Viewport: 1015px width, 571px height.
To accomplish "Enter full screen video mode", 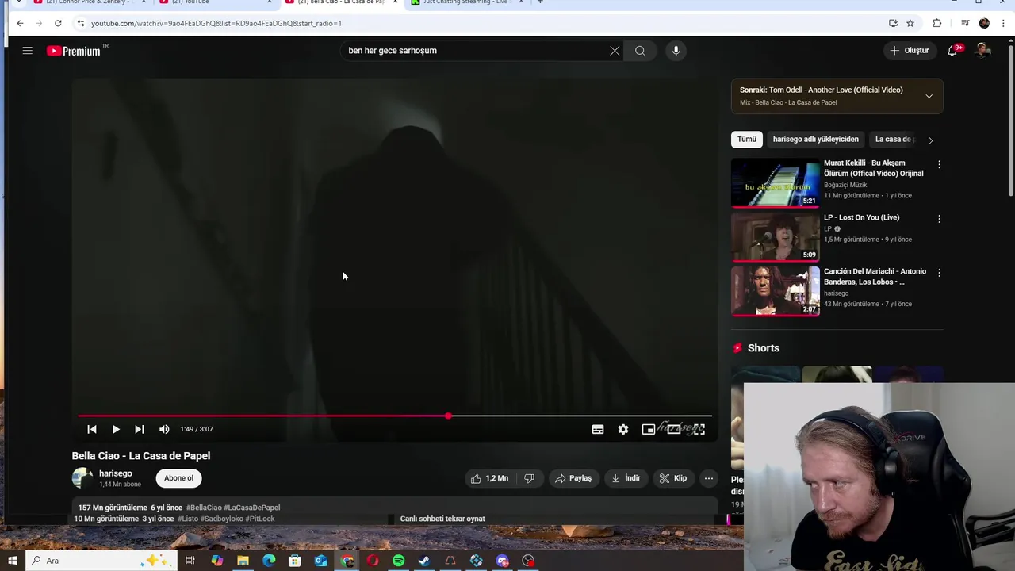I will tap(699, 429).
